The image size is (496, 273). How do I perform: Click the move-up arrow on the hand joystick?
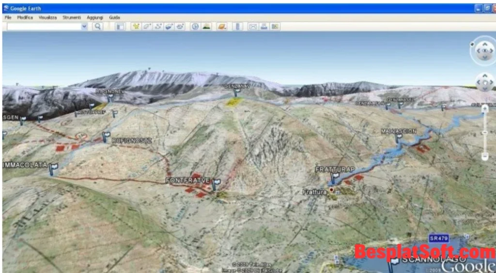pyautogui.click(x=485, y=76)
